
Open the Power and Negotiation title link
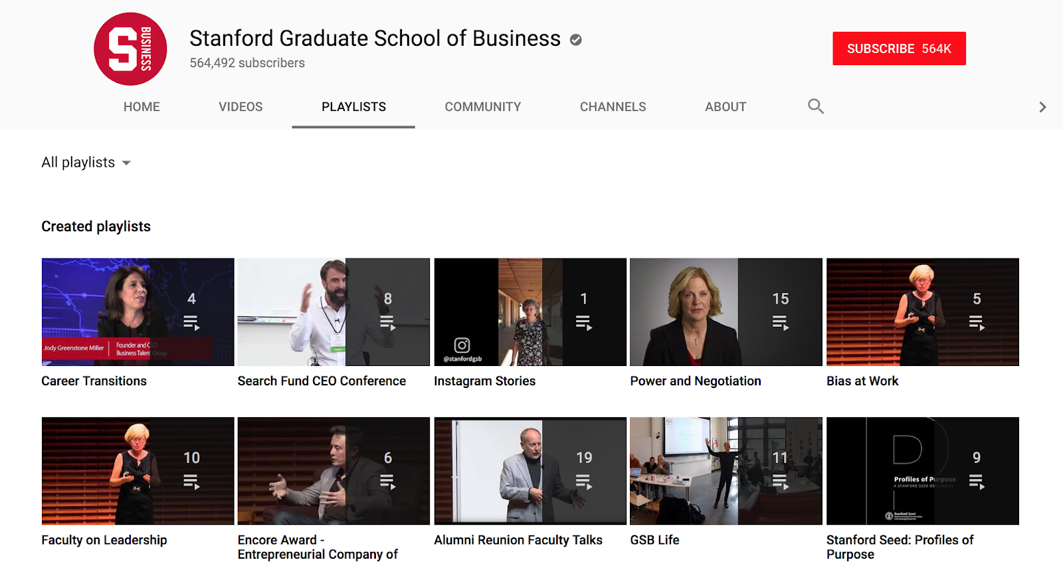click(x=696, y=381)
